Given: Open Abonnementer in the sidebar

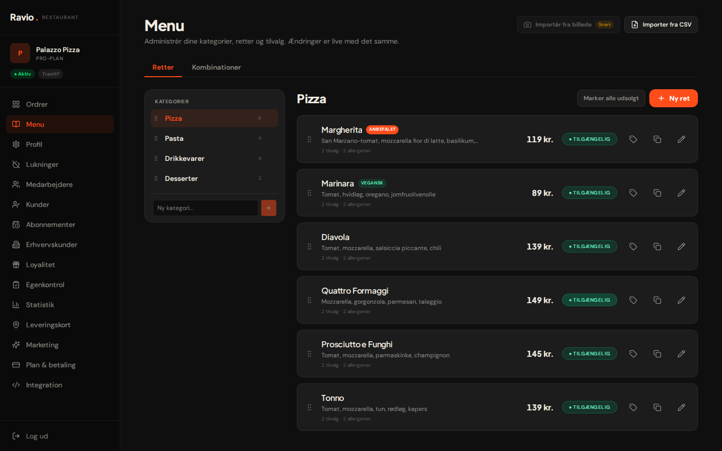Looking at the screenshot, I should [x=60, y=224].
